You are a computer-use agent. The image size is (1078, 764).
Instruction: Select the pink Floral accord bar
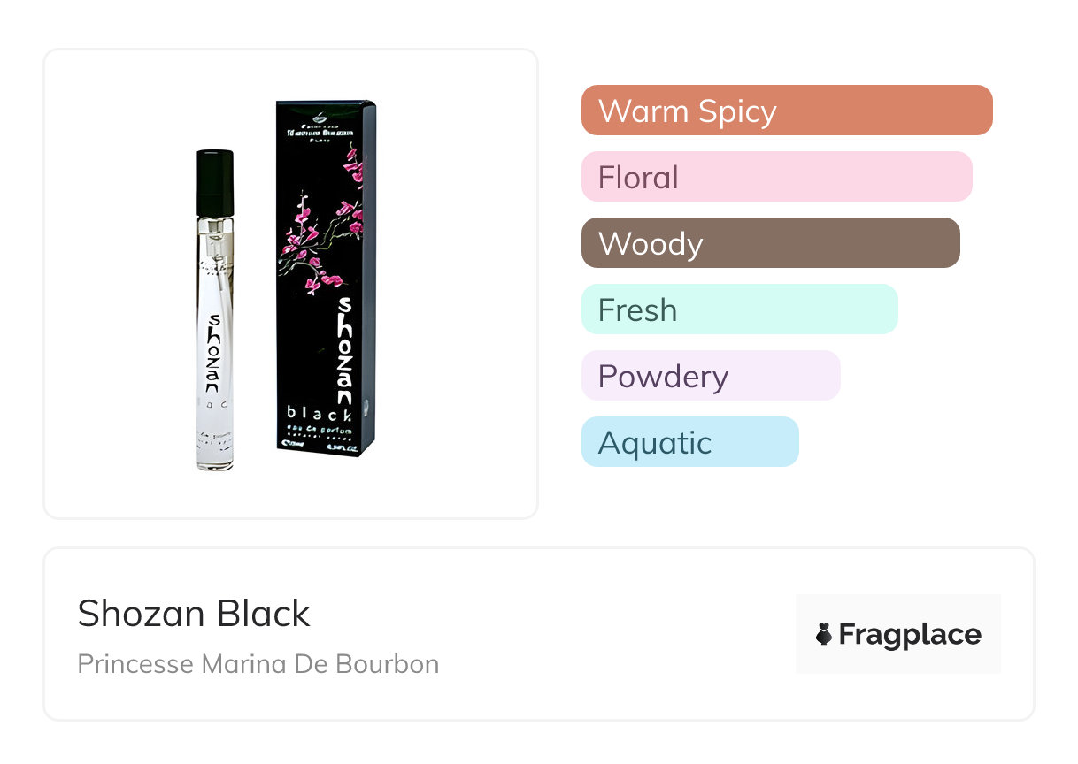coord(776,177)
